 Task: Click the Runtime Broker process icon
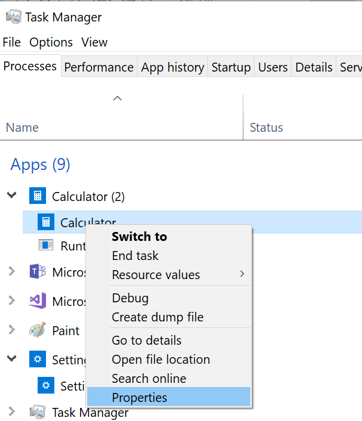point(46,245)
